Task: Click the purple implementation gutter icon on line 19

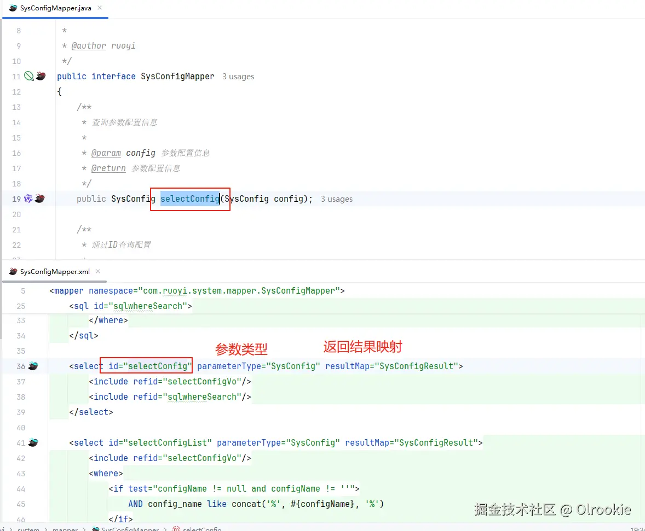Action: point(28,199)
